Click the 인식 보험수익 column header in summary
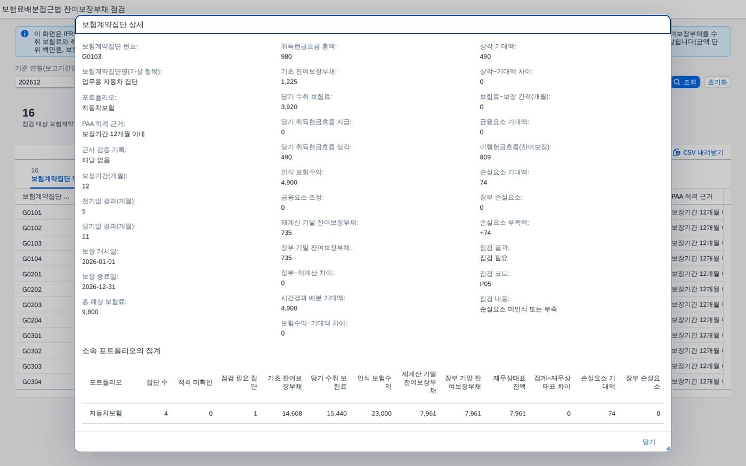The image size is (746, 466). 374,382
